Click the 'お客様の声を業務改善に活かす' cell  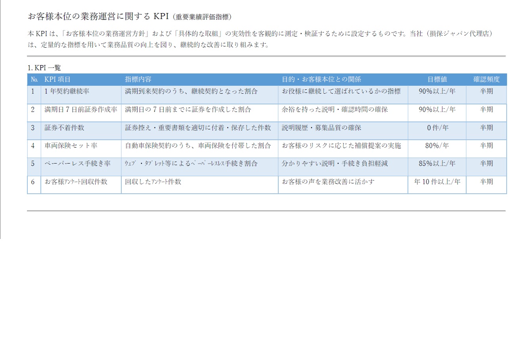coord(328,182)
